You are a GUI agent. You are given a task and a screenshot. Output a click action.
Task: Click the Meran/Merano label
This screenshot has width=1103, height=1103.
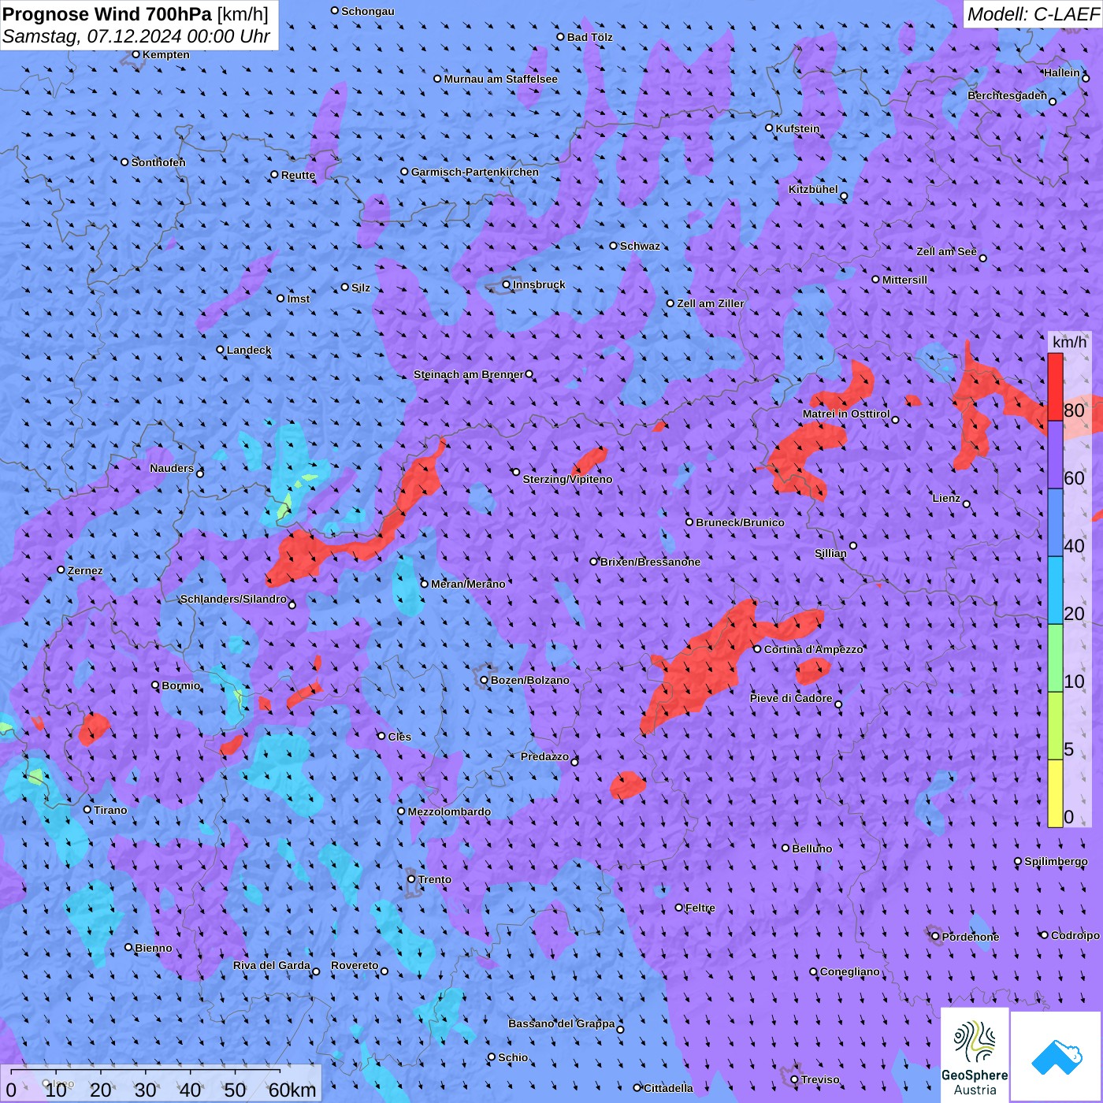point(468,584)
